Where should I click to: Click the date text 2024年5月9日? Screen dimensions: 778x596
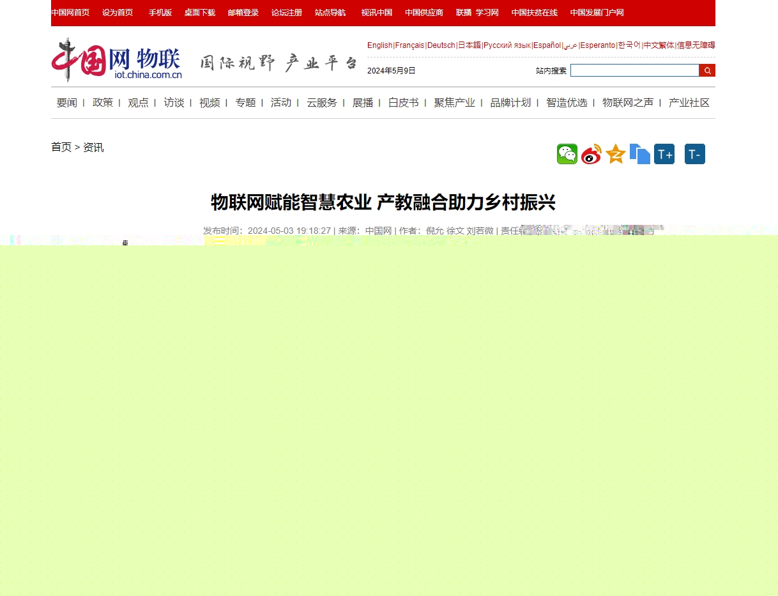[392, 71]
